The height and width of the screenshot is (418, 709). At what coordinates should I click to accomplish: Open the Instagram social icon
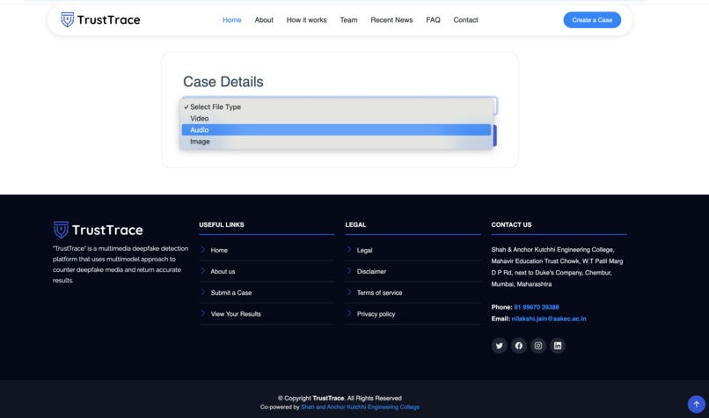[538, 346]
